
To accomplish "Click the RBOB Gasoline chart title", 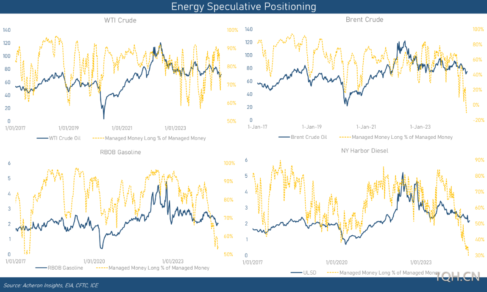I will pyautogui.click(x=120, y=152).
